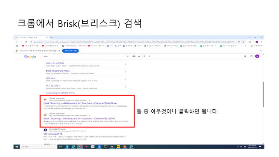Focus the google.com address bar URL
This screenshot has height=157, width=279.
[134, 42]
